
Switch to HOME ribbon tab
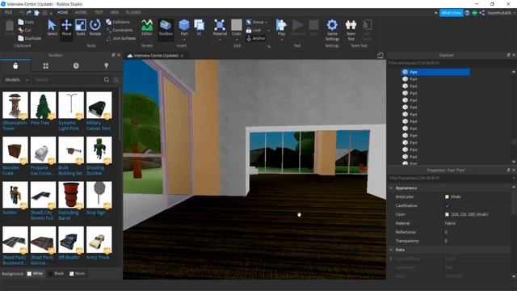[x=62, y=12]
